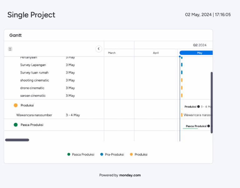Click the Produksi group label in the timeline
The height and width of the screenshot is (188, 240).
tap(190, 106)
